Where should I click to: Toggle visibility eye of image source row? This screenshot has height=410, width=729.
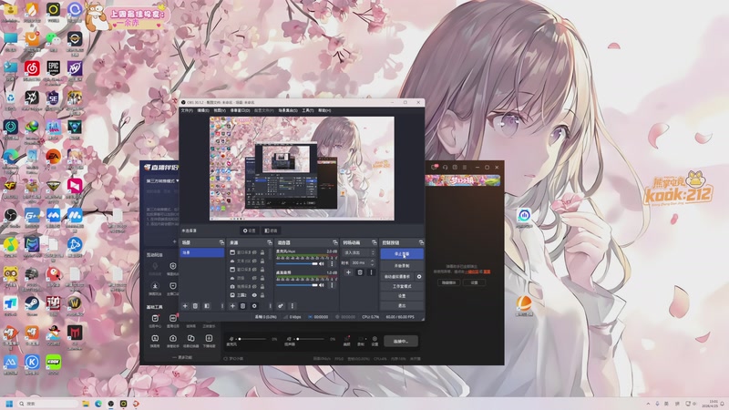click(254, 295)
